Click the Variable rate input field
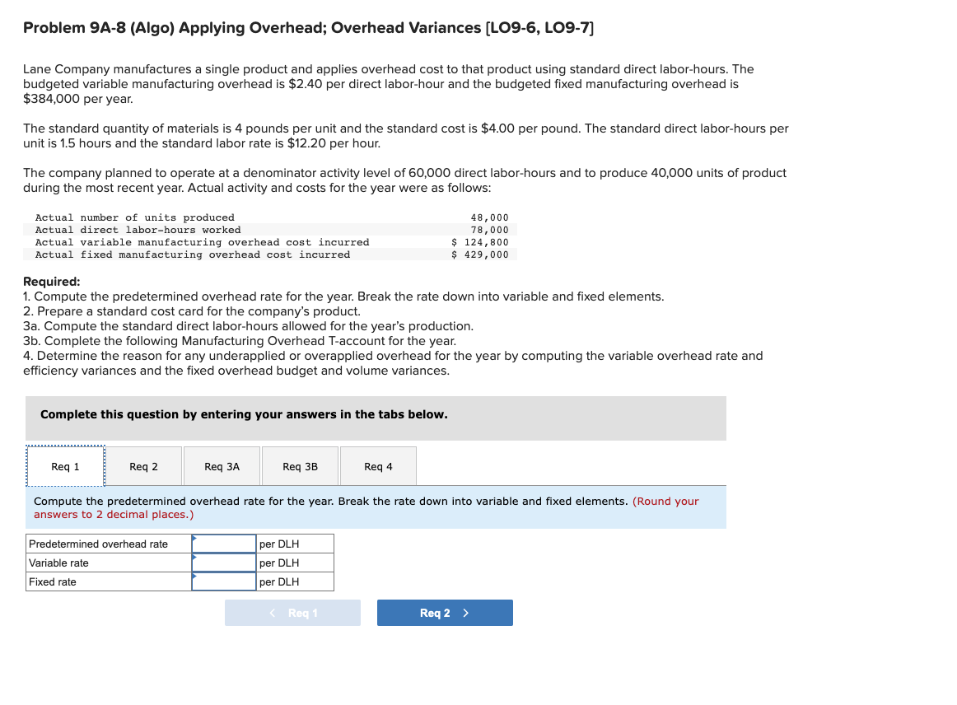The height and width of the screenshot is (705, 957). pos(222,563)
